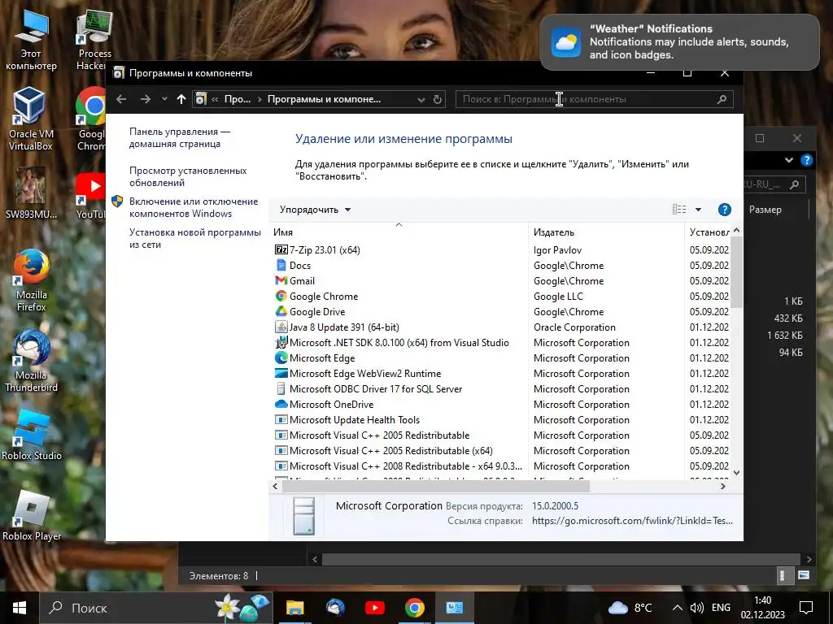Open the help link go.microsoft.com/fwlink

coord(632,521)
